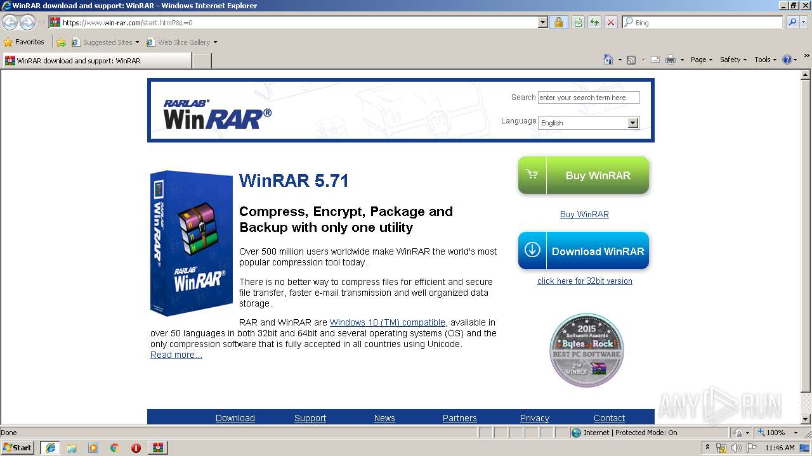Image resolution: width=812 pixels, height=456 pixels.
Task: Click the address bar URL field
Action: [x=293, y=23]
